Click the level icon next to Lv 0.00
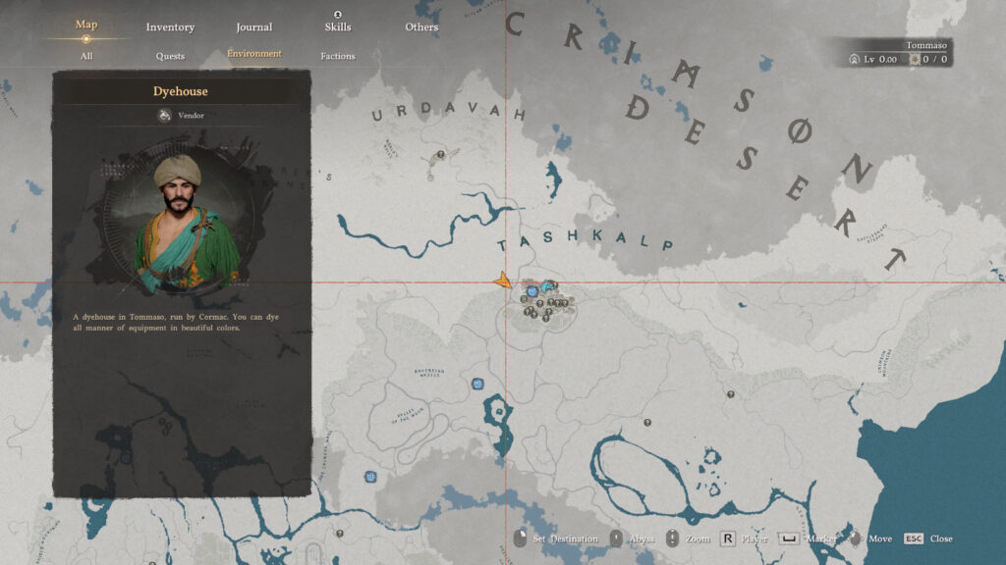 coord(854,59)
